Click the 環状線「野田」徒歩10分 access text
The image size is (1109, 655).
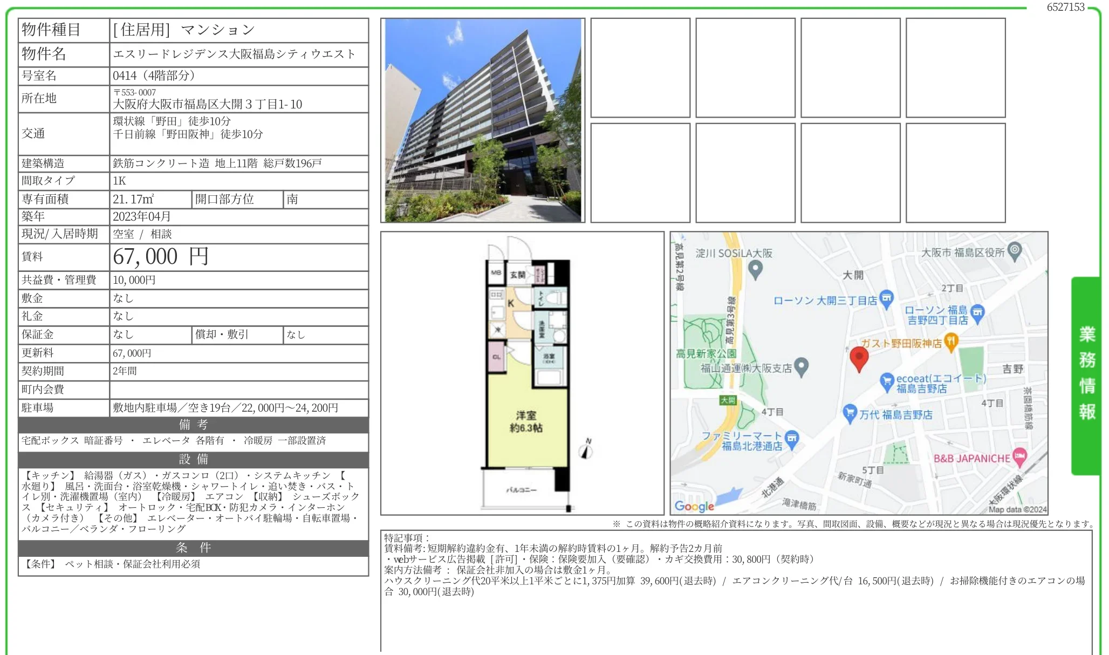pos(172,121)
